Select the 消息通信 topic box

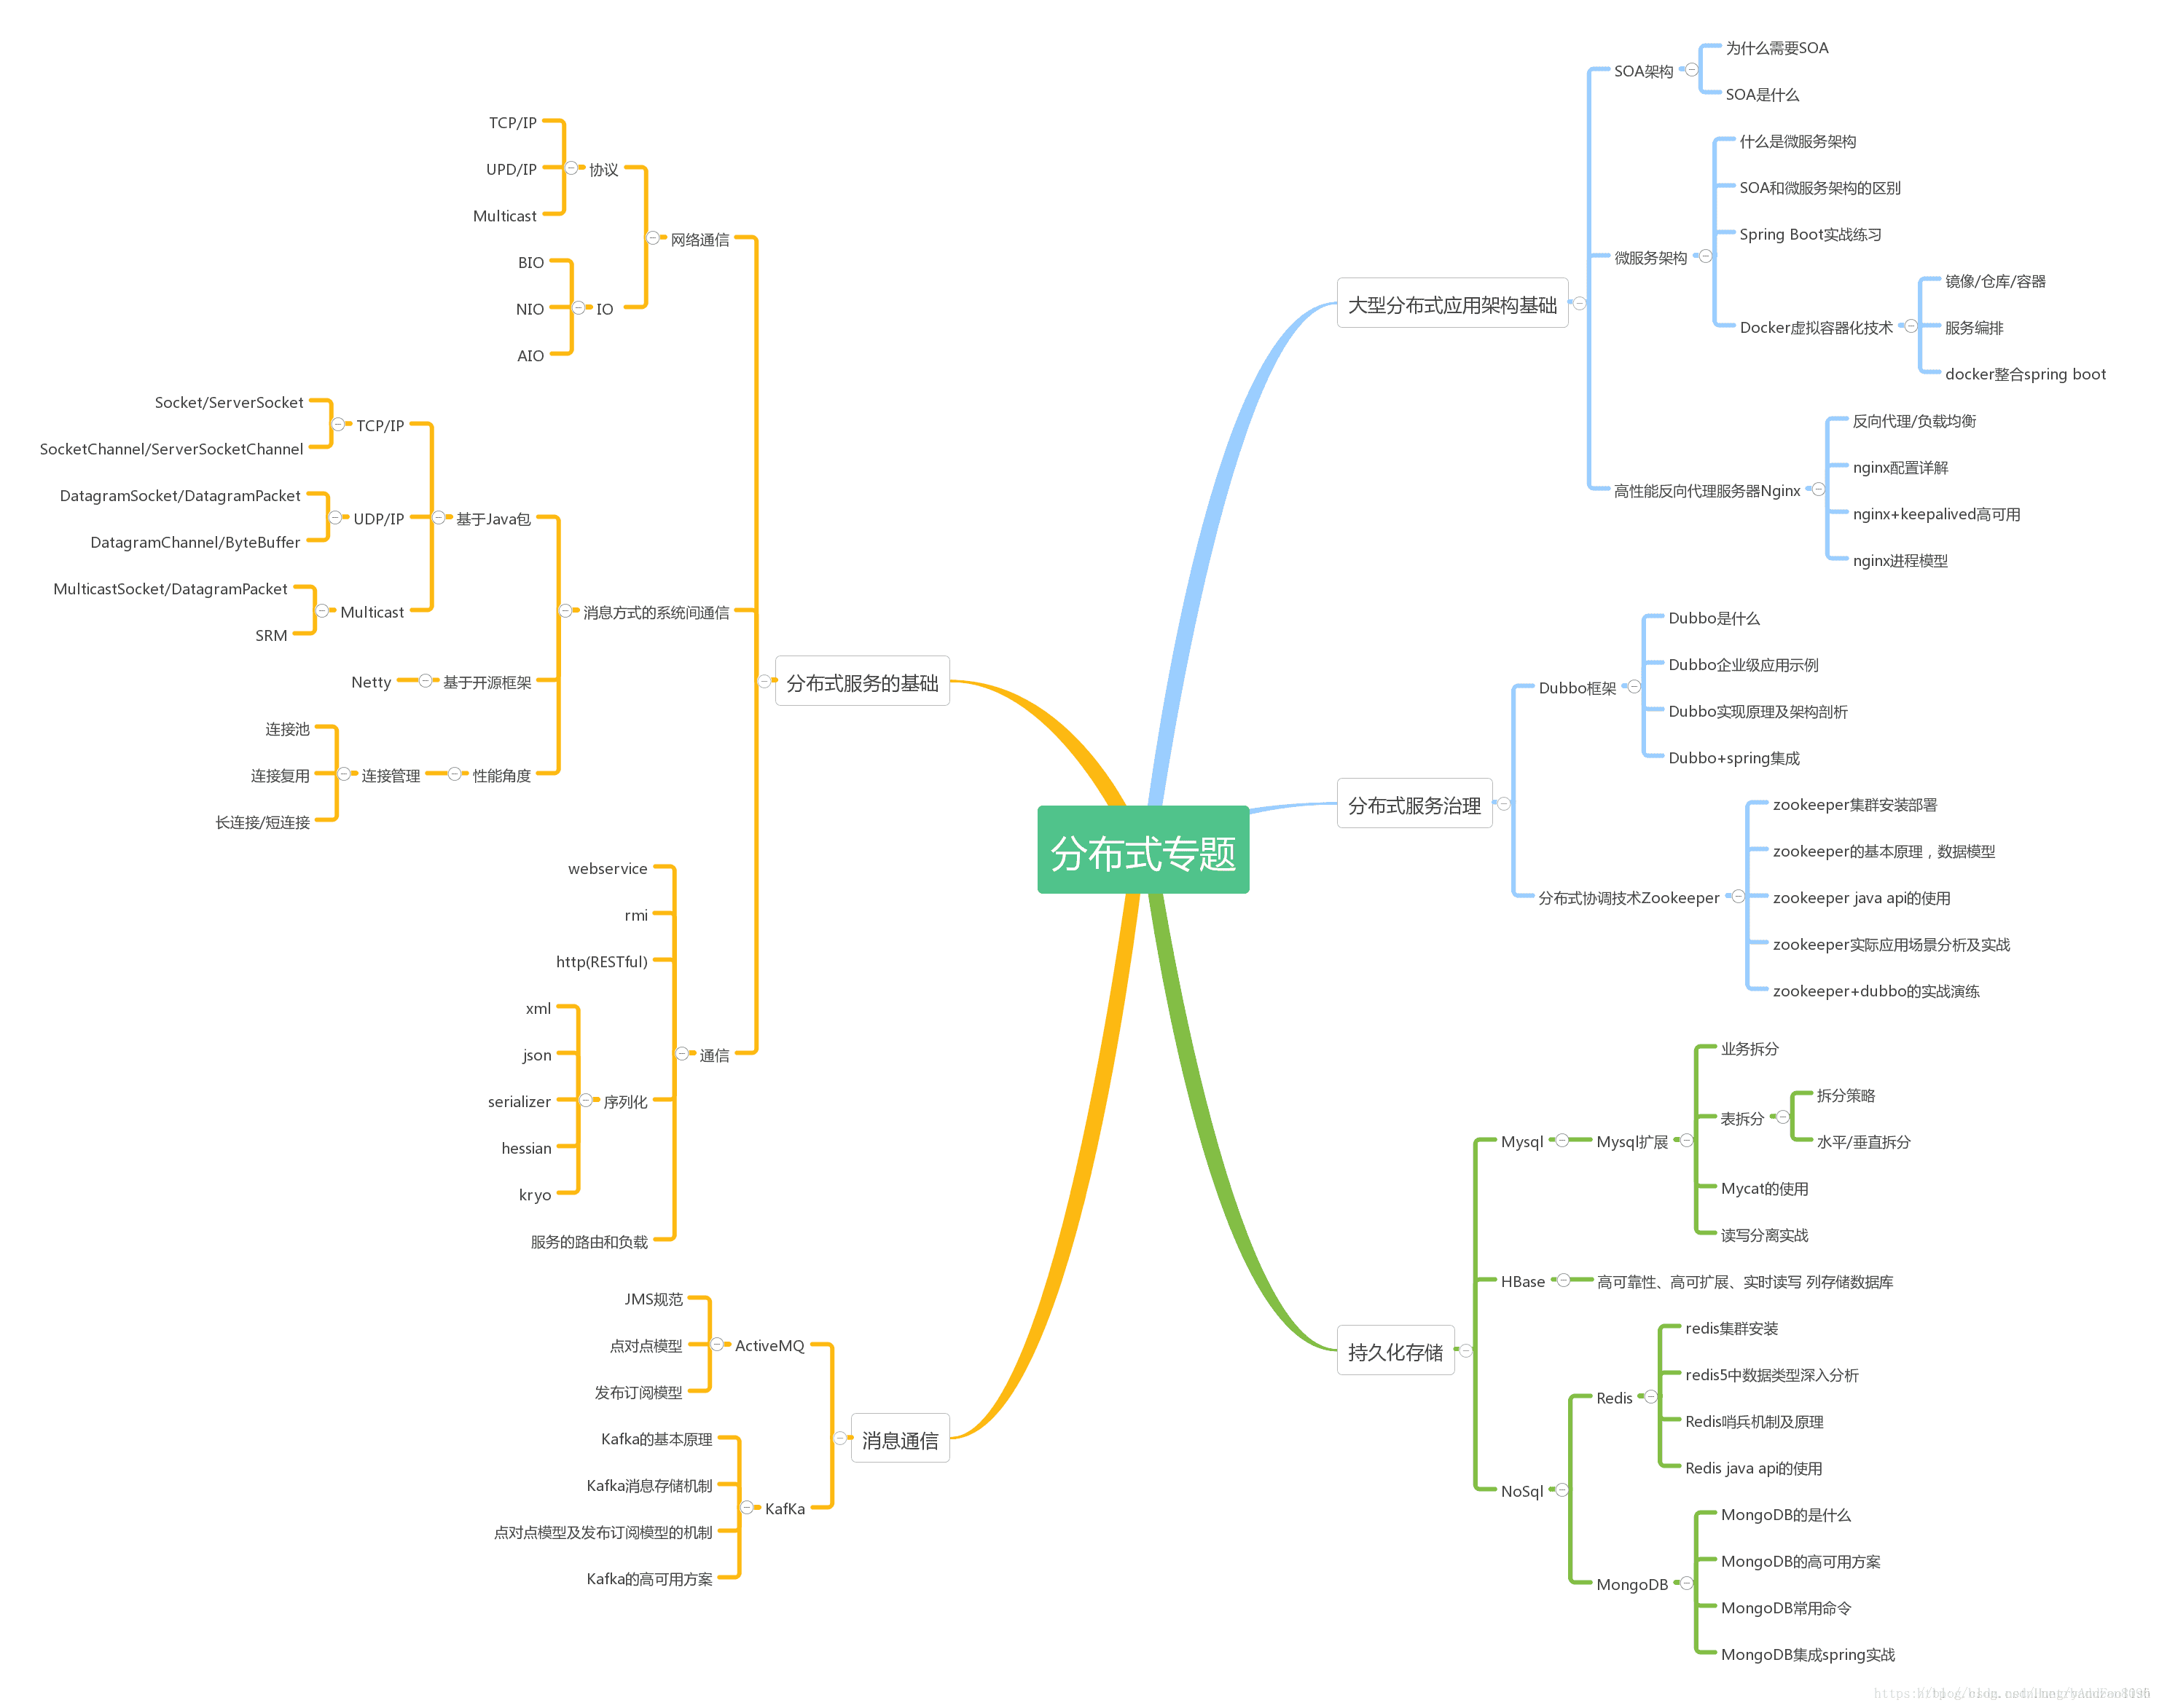(x=899, y=1438)
